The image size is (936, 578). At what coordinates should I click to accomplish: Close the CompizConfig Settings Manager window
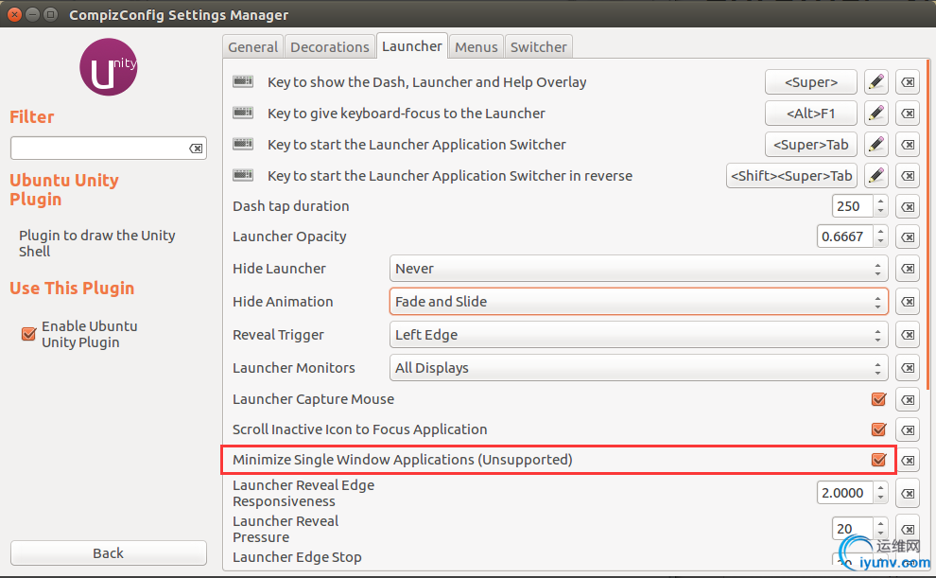pos(14,14)
